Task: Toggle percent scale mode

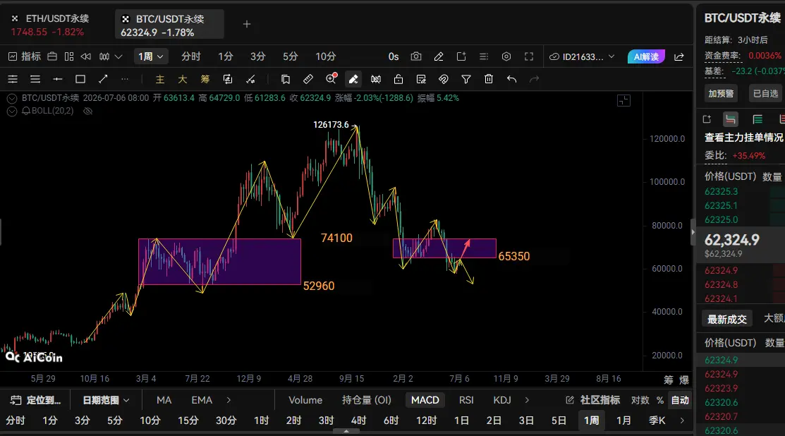Action: [x=660, y=400]
